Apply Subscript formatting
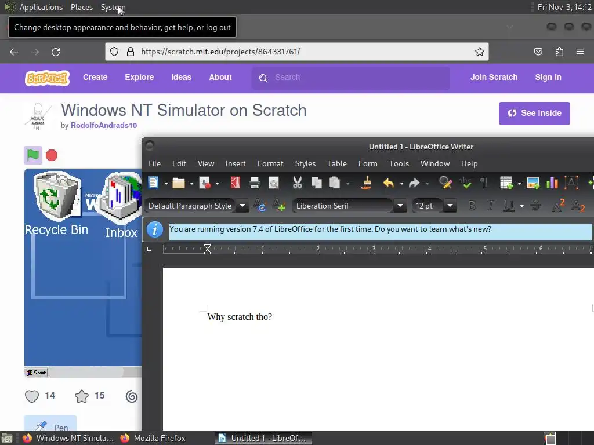Viewport: 594px width, 445px height. pos(578,206)
